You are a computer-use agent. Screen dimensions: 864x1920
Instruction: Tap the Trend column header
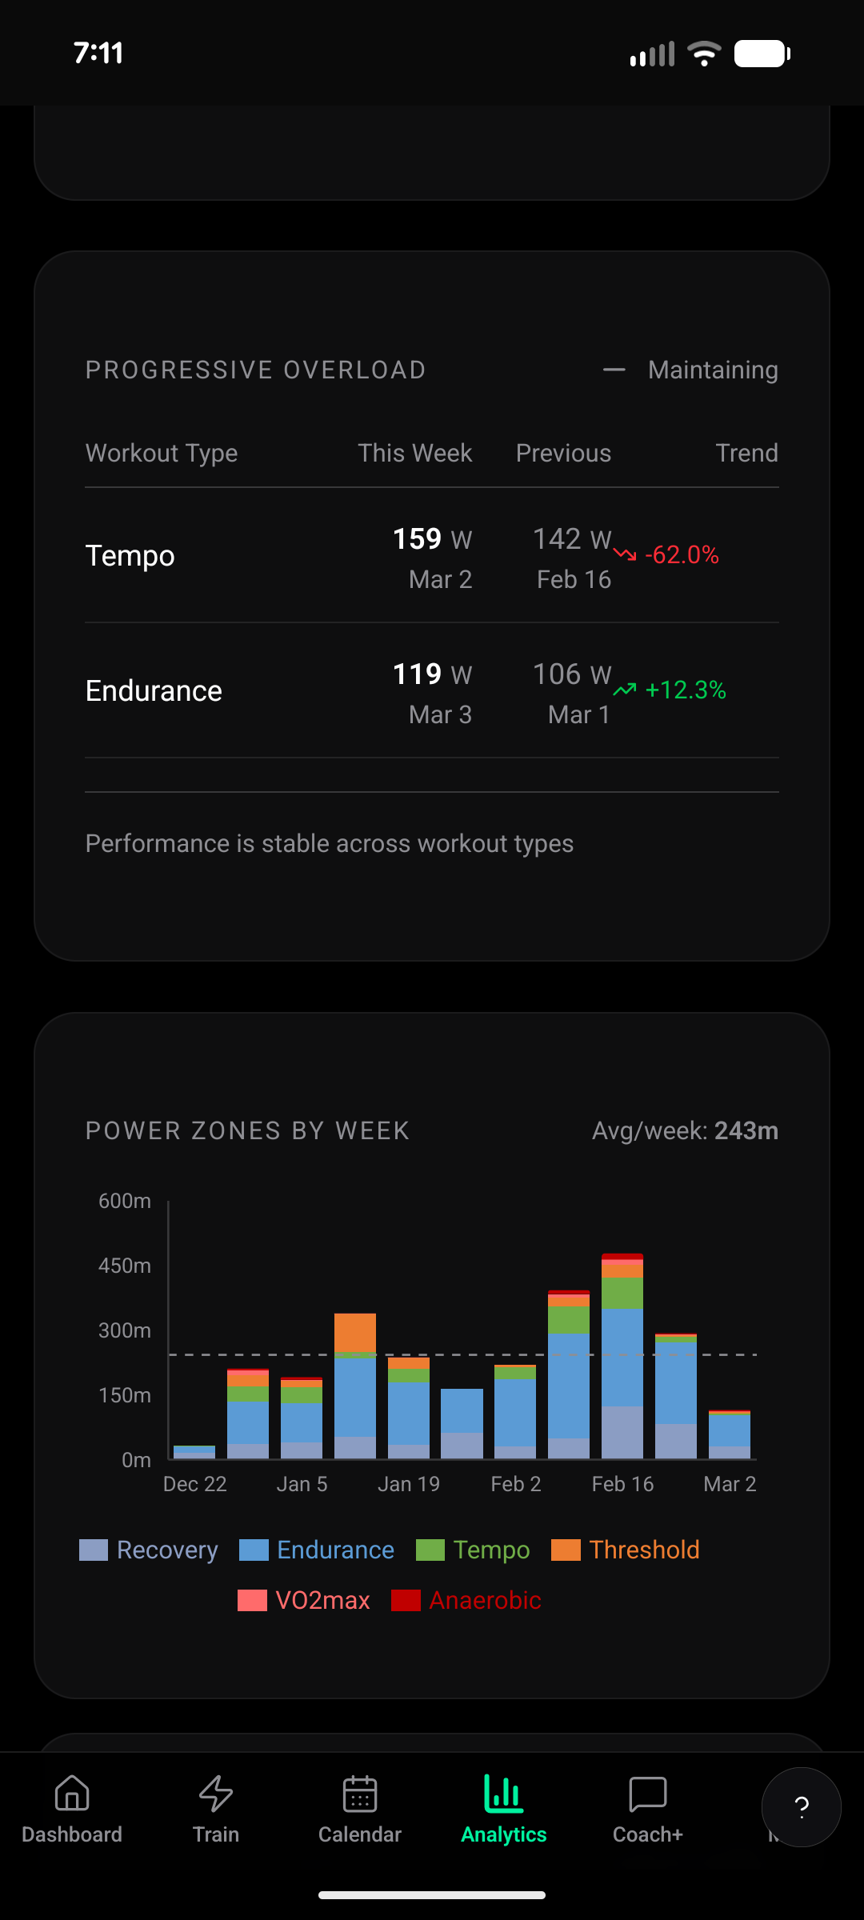pos(746,453)
